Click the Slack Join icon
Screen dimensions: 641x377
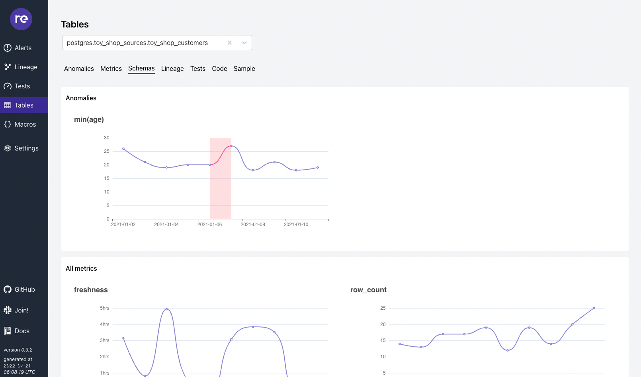(8, 310)
